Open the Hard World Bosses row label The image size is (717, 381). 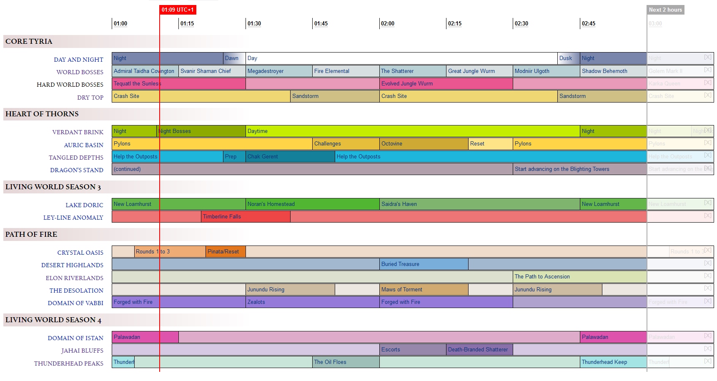click(x=70, y=85)
